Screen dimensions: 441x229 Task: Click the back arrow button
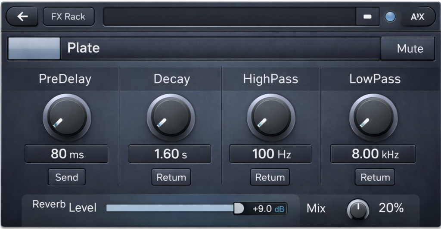(22, 17)
